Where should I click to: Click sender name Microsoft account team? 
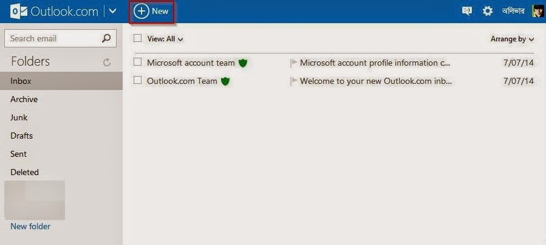click(x=191, y=63)
